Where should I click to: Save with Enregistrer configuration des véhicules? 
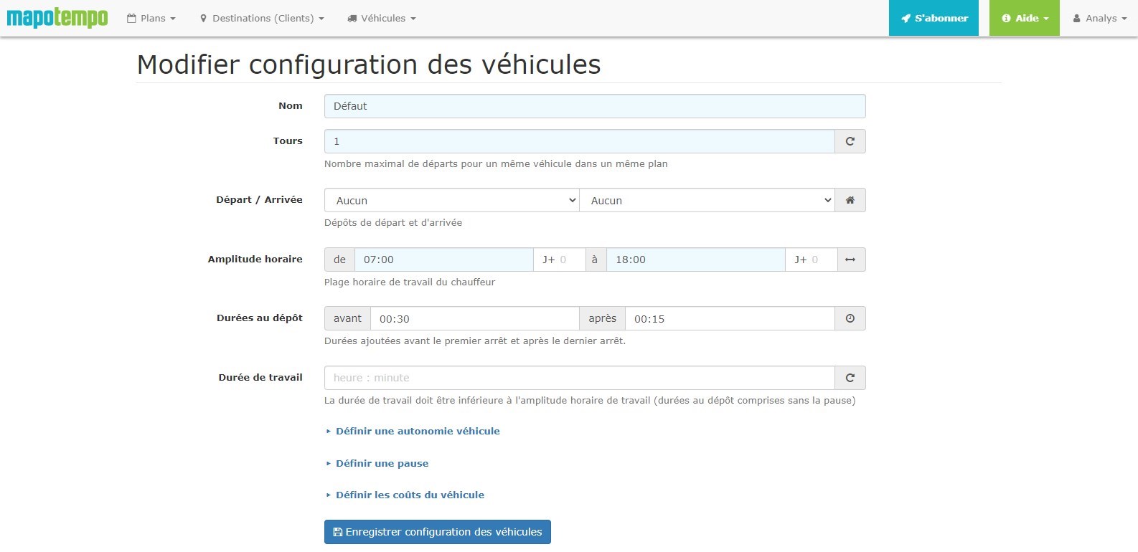tap(437, 532)
